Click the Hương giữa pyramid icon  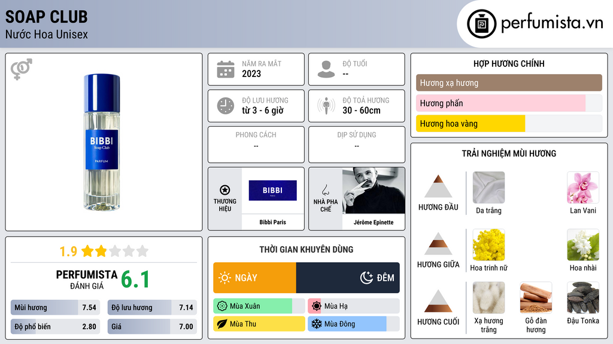[x=438, y=244]
